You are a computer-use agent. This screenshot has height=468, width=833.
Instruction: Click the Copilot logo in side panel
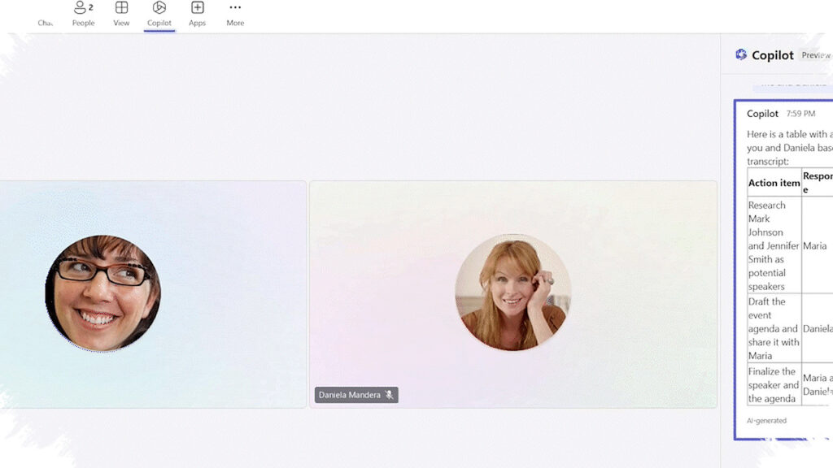[741, 54]
